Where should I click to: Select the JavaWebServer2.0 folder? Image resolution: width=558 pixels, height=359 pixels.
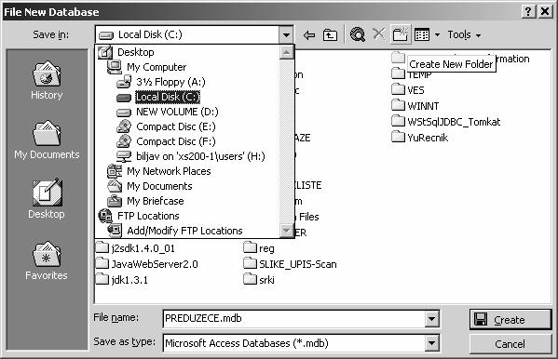(147, 264)
